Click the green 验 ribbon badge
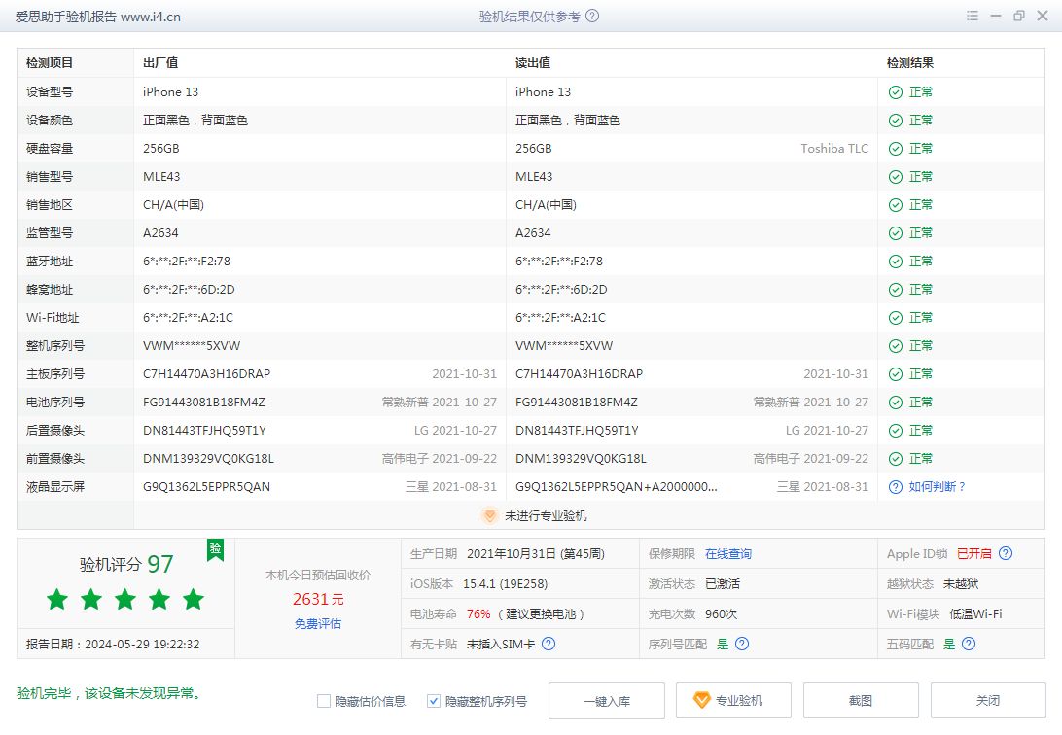 click(x=215, y=549)
